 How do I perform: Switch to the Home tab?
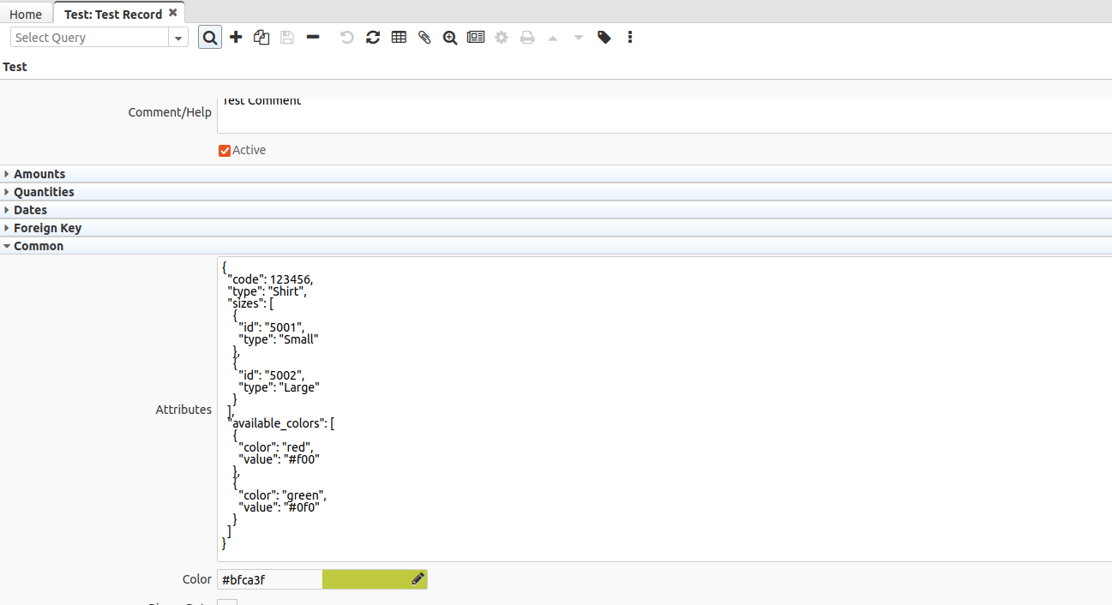tap(26, 15)
